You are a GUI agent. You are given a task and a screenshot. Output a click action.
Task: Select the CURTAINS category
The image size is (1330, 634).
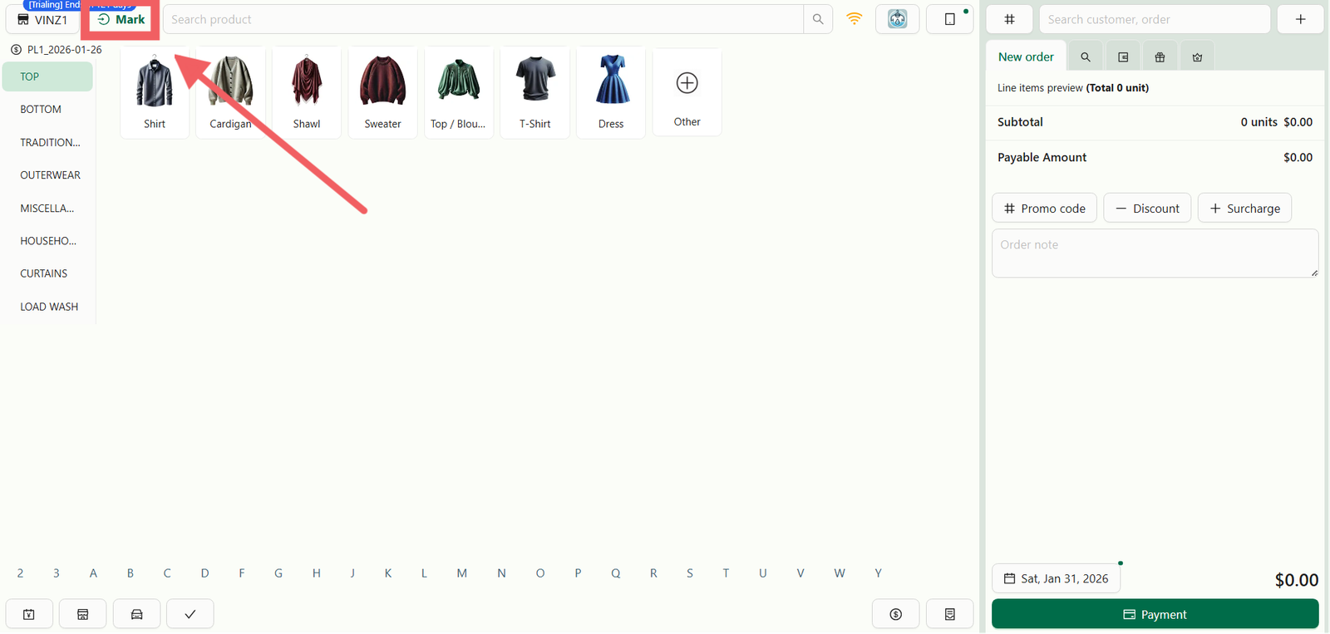click(x=47, y=273)
